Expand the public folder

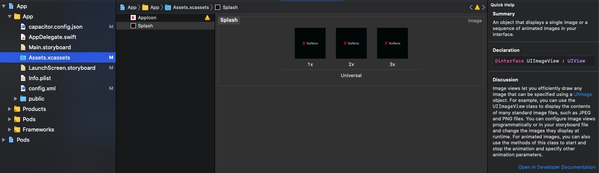16,98
